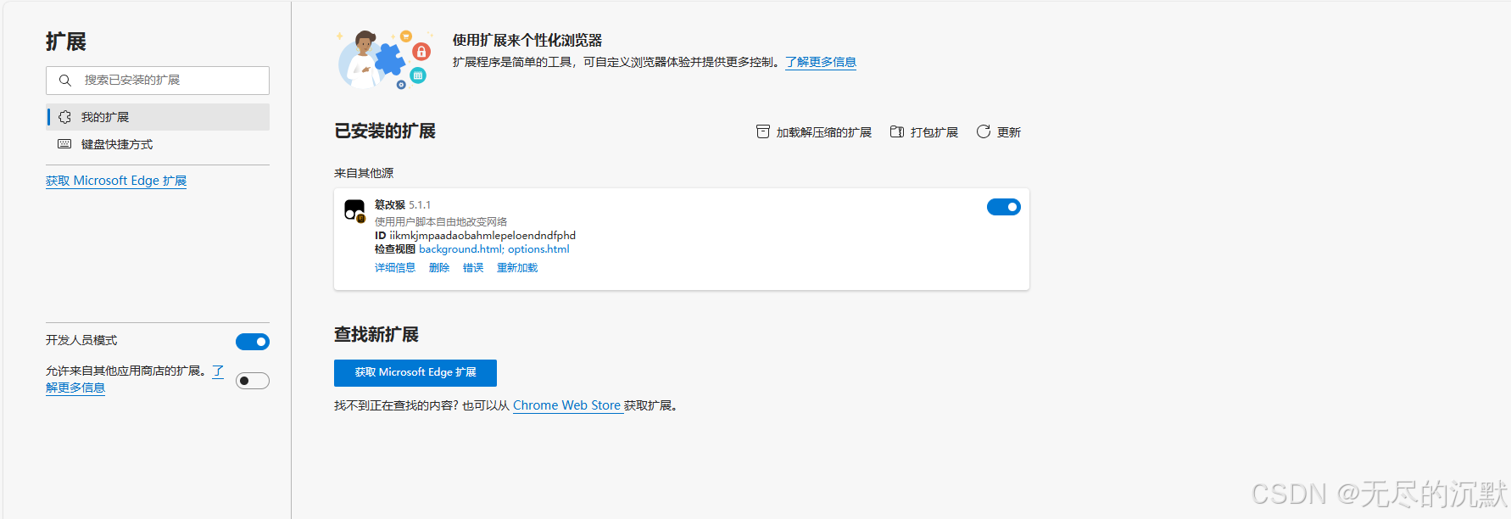Click the blue 获取 Microsoft Edge 扩展 button
Viewport: 1511px width, 519px height.
pyautogui.click(x=415, y=373)
